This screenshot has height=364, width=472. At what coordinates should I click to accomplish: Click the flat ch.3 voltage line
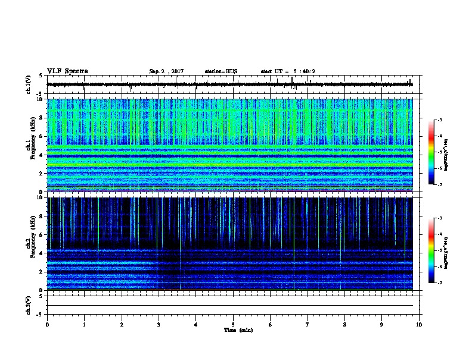click(x=229, y=306)
